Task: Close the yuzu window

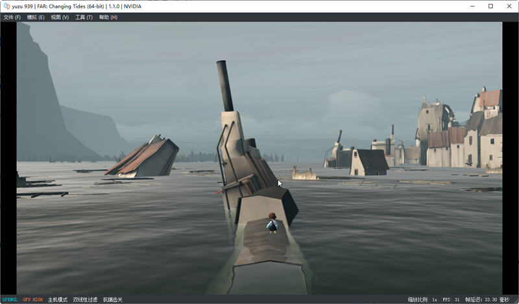Action: tap(509, 6)
